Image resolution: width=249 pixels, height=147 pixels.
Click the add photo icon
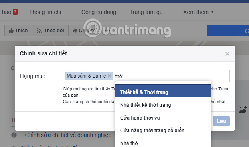point(243,109)
